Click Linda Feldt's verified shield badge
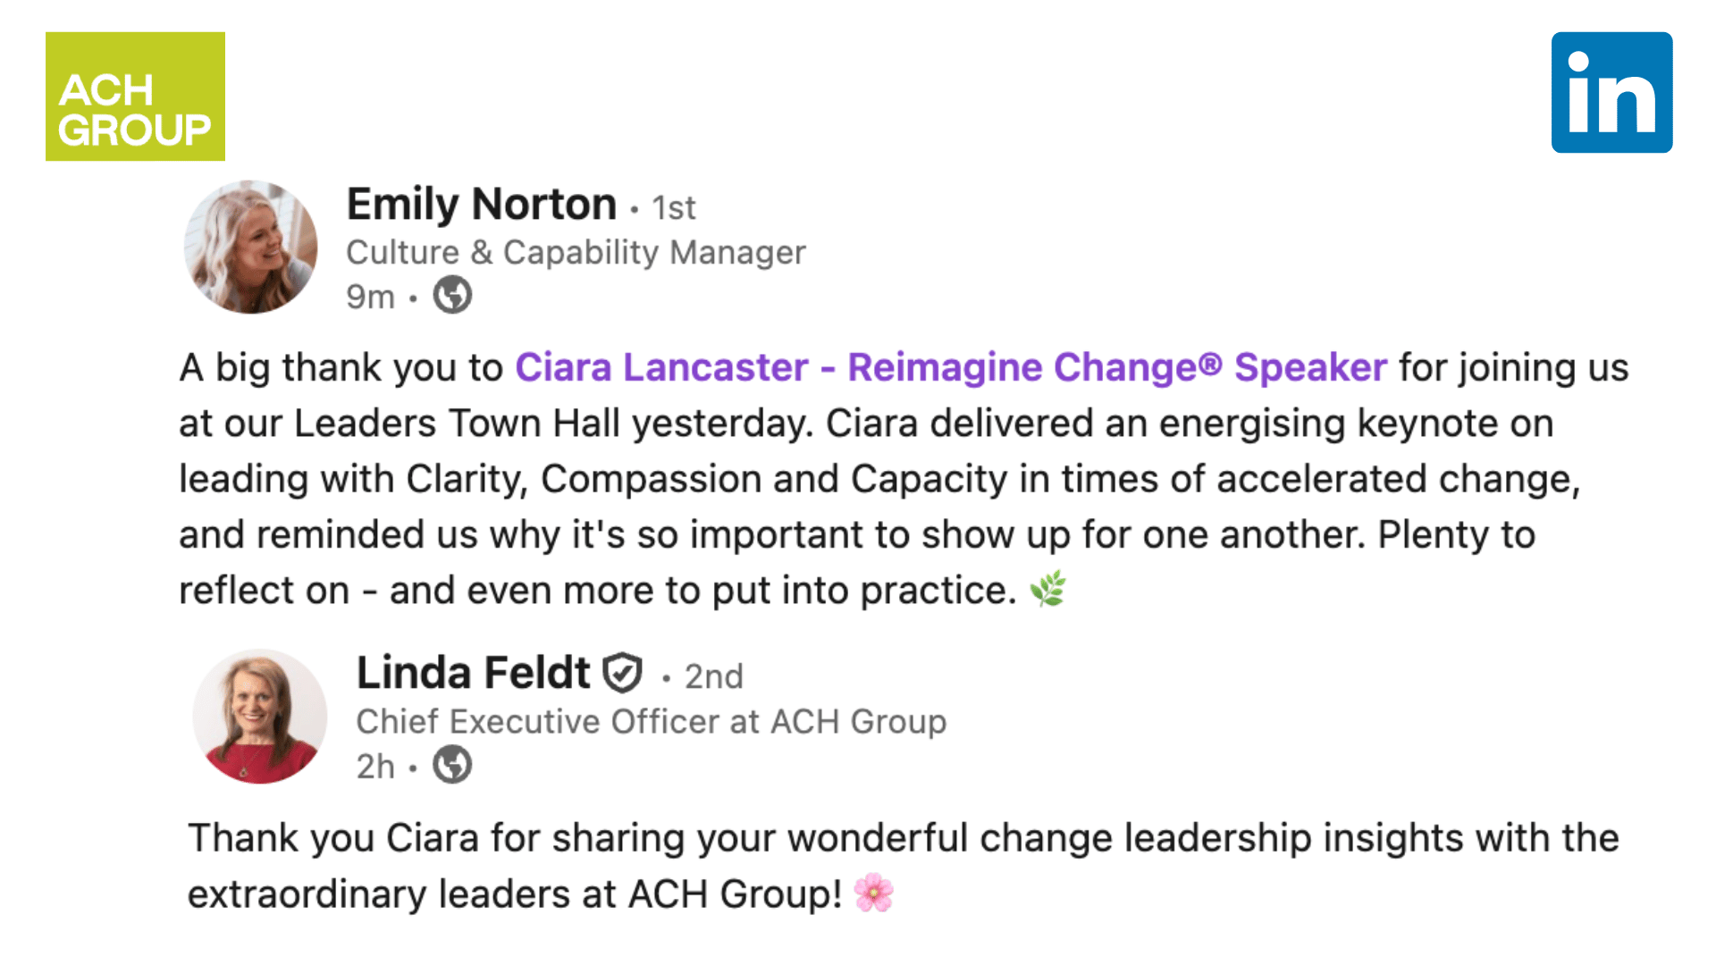This screenshot has width=1716, height=965. (622, 673)
